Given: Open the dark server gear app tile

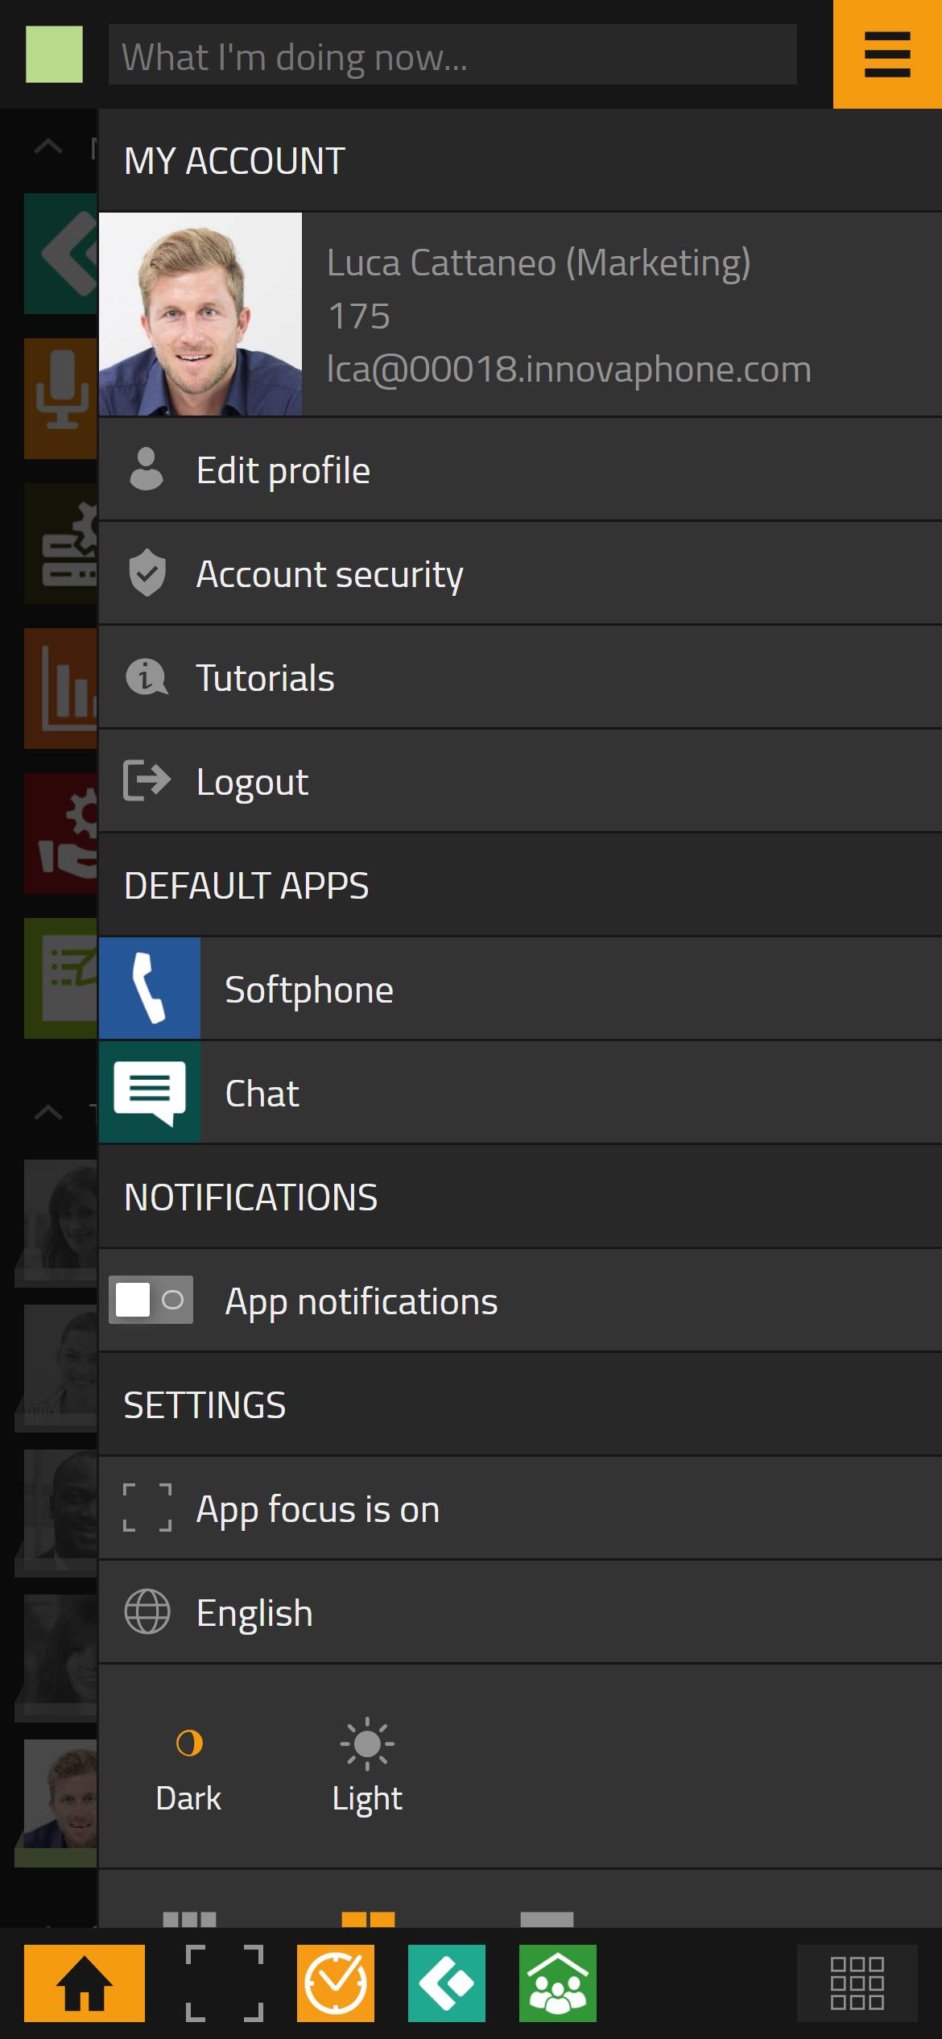Looking at the screenshot, I should click(x=60, y=544).
